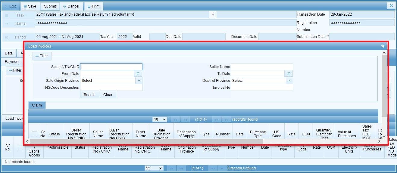Click the dialog's scroll-left arrow
The height and width of the screenshot is (173, 397).
coord(27,141)
